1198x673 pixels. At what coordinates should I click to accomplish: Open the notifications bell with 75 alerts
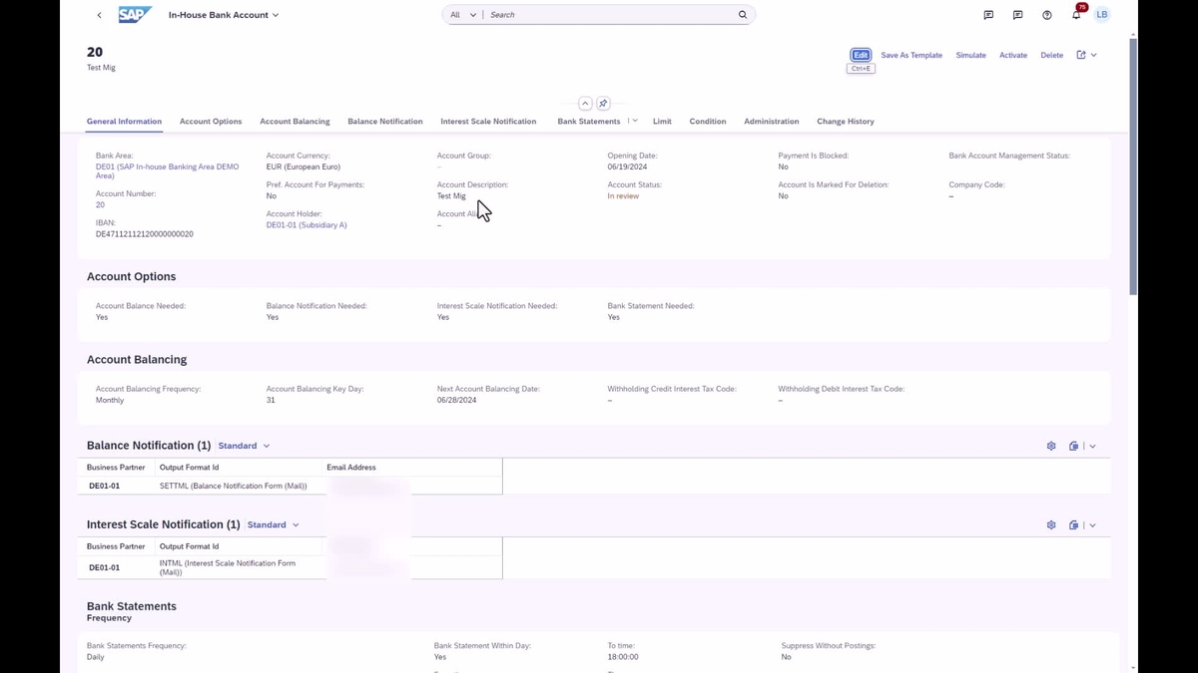click(x=1076, y=14)
